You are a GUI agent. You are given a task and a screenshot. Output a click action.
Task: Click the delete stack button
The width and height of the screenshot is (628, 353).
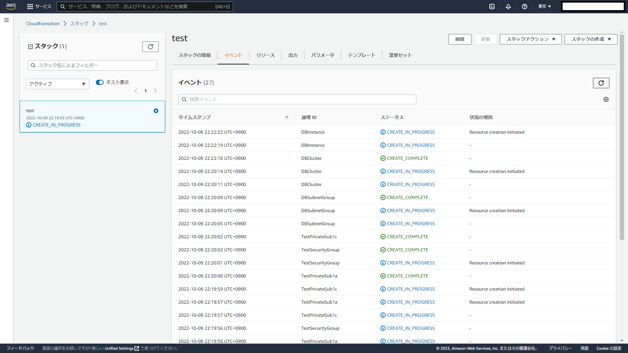pos(460,39)
